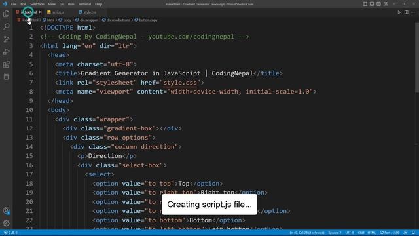Split the editor to the right

coord(406,12)
